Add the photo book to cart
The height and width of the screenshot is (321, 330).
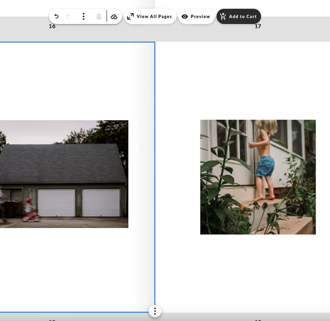242,16
